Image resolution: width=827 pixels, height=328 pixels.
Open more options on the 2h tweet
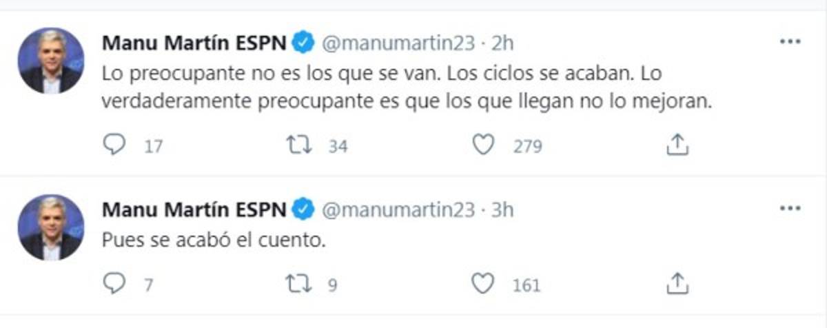(790, 41)
